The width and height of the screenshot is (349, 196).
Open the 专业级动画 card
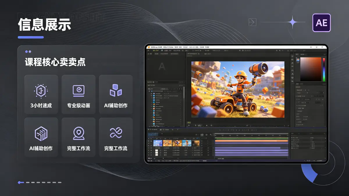(x=79, y=94)
